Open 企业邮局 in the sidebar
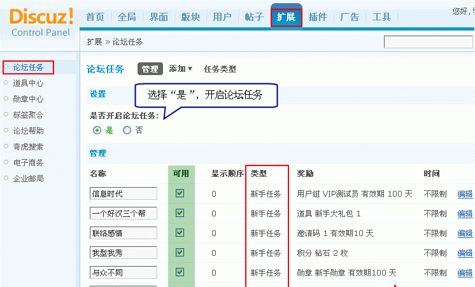The height and width of the screenshot is (287, 475). click(28, 179)
